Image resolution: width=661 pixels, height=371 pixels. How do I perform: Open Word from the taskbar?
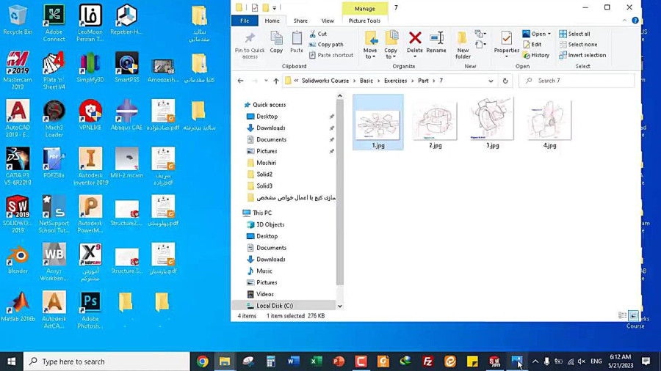coord(293,361)
